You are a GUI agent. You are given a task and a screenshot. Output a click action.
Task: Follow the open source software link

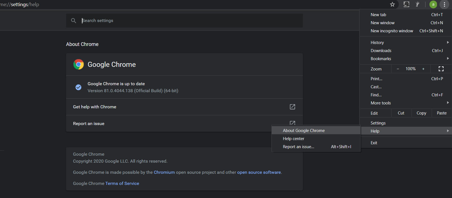click(x=259, y=172)
